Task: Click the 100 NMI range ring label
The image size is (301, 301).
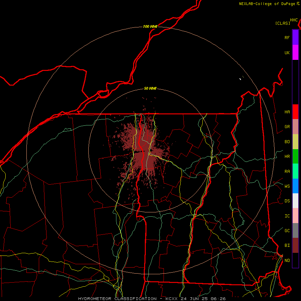Action: click(x=150, y=26)
